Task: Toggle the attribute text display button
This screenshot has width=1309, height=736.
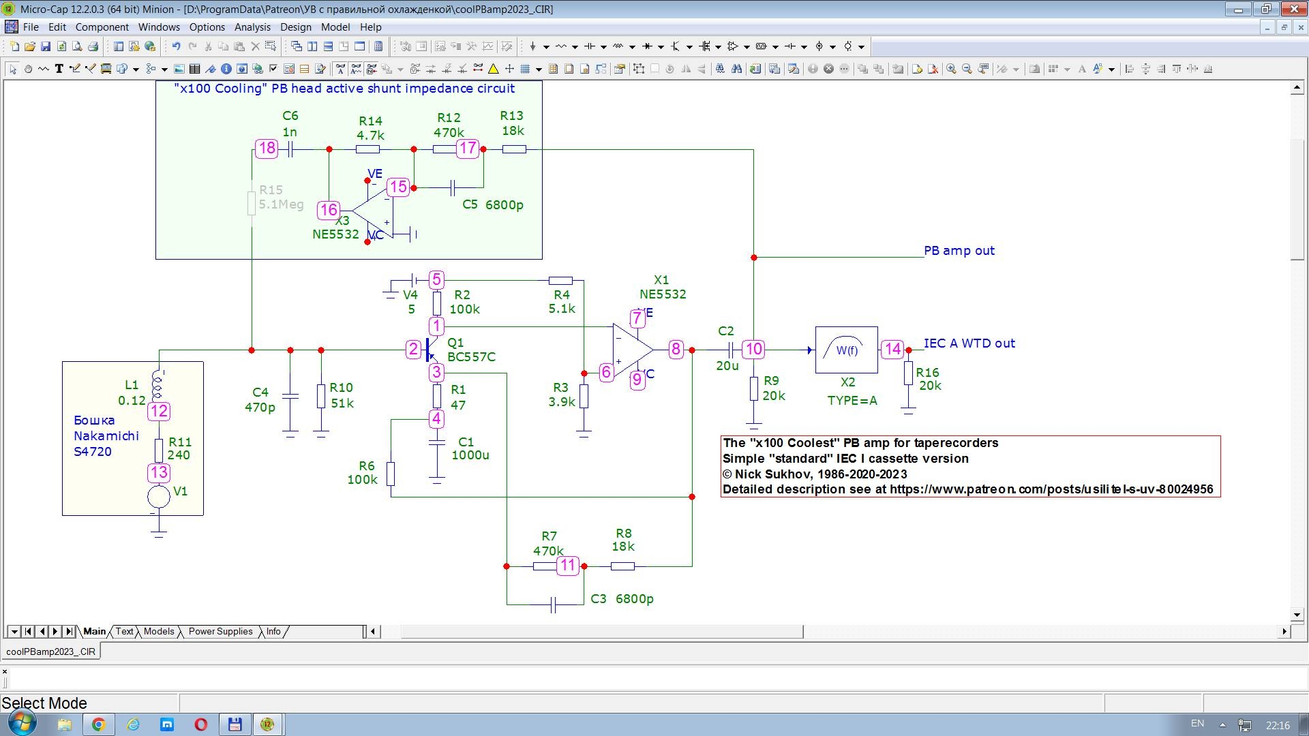Action: point(340,69)
